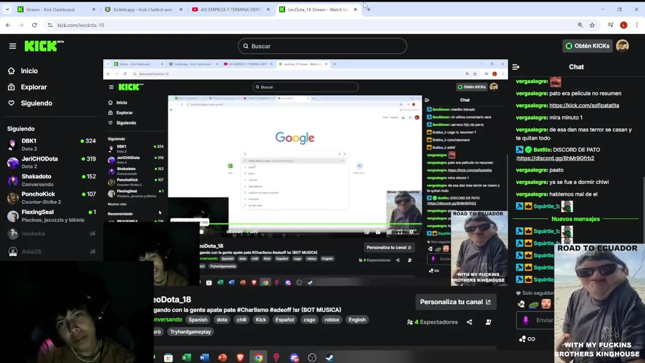Open discord.gg invite link in chat
The height and width of the screenshot is (363, 645).
556,158
